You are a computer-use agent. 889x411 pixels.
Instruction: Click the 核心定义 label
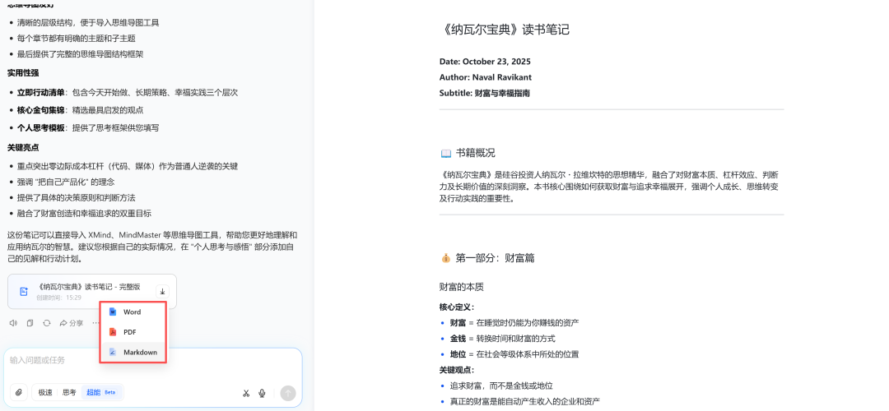tap(456, 307)
